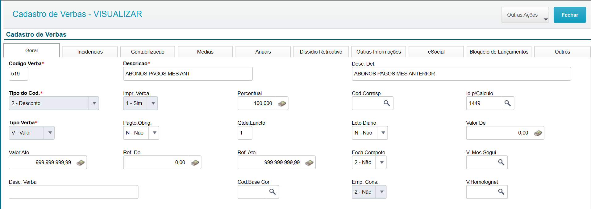The image size is (591, 209).
Task: Expand Impr. Verba dropdown
Action: coord(153,103)
